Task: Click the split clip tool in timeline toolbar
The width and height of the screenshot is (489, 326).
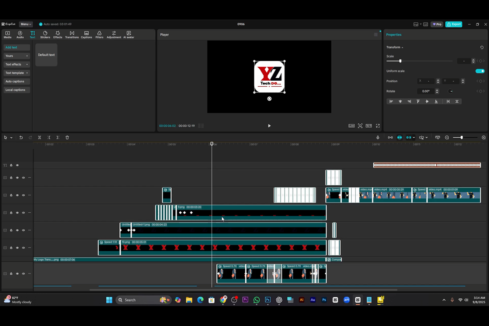Action: click(x=40, y=138)
